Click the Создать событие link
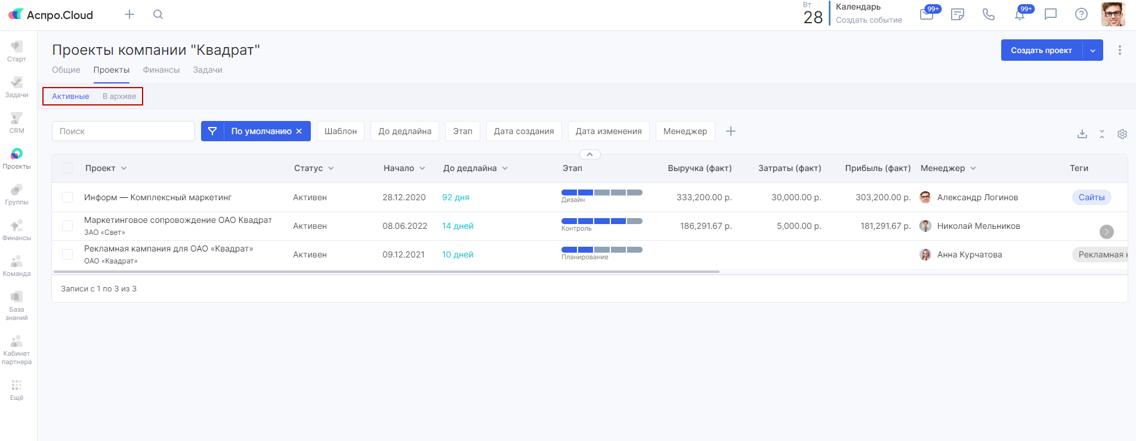Image resolution: width=1136 pixels, height=441 pixels. [x=869, y=20]
